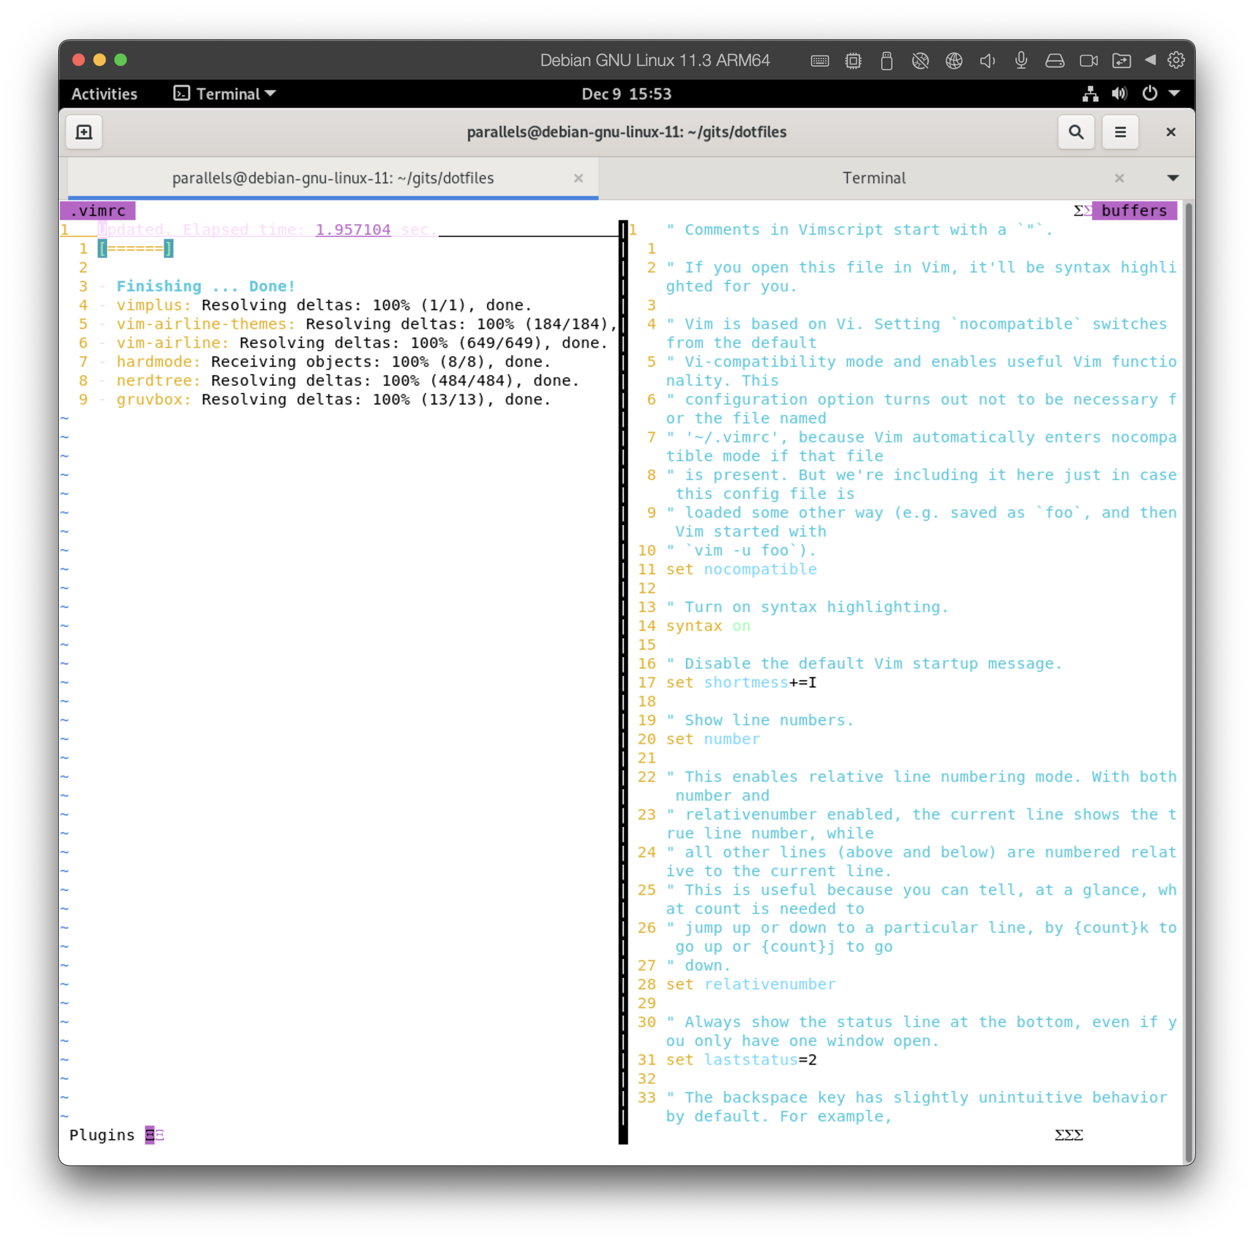The height and width of the screenshot is (1243, 1254).
Task: Select the ~/gits/dotfiles tab
Action: point(333,178)
